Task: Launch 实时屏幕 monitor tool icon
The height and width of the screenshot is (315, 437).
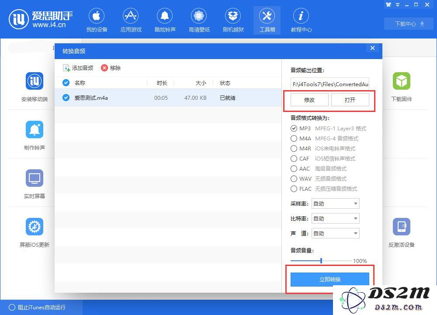Action: [35, 178]
